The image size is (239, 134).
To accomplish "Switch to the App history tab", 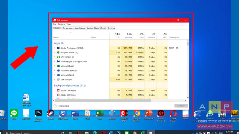I will [x=80, y=28].
